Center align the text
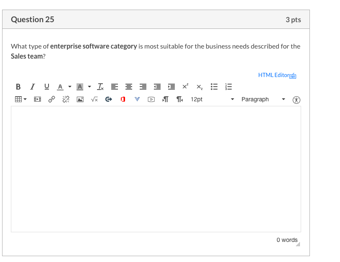Viewport: 340px width, 262px height. point(129,87)
